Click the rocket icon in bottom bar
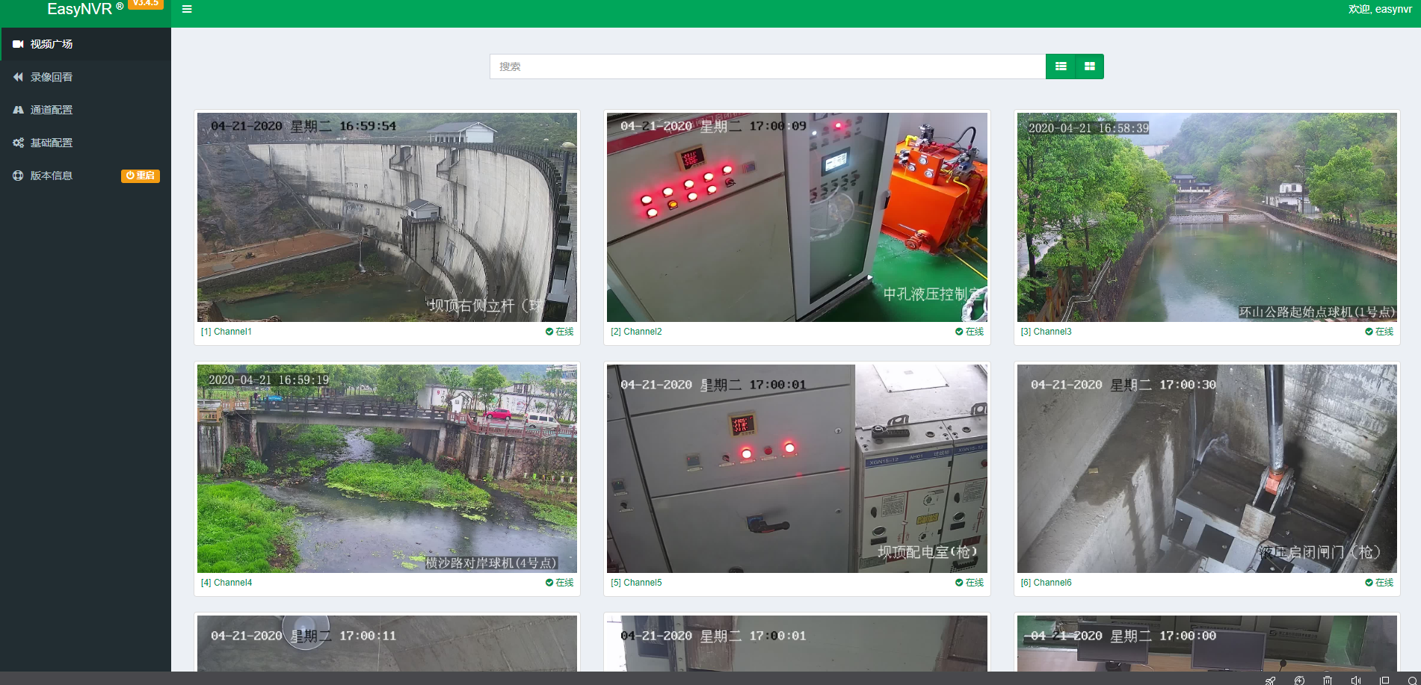1421x685 pixels. (1271, 680)
